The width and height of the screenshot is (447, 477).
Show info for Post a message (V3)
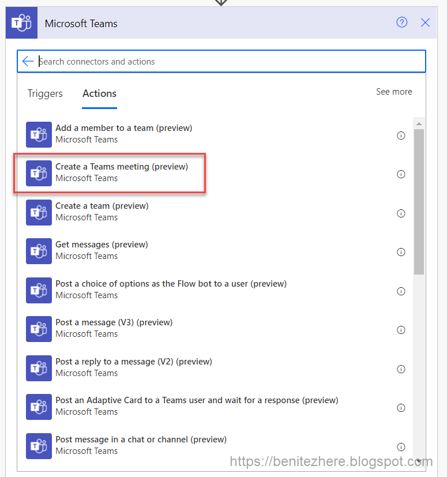click(x=401, y=330)
